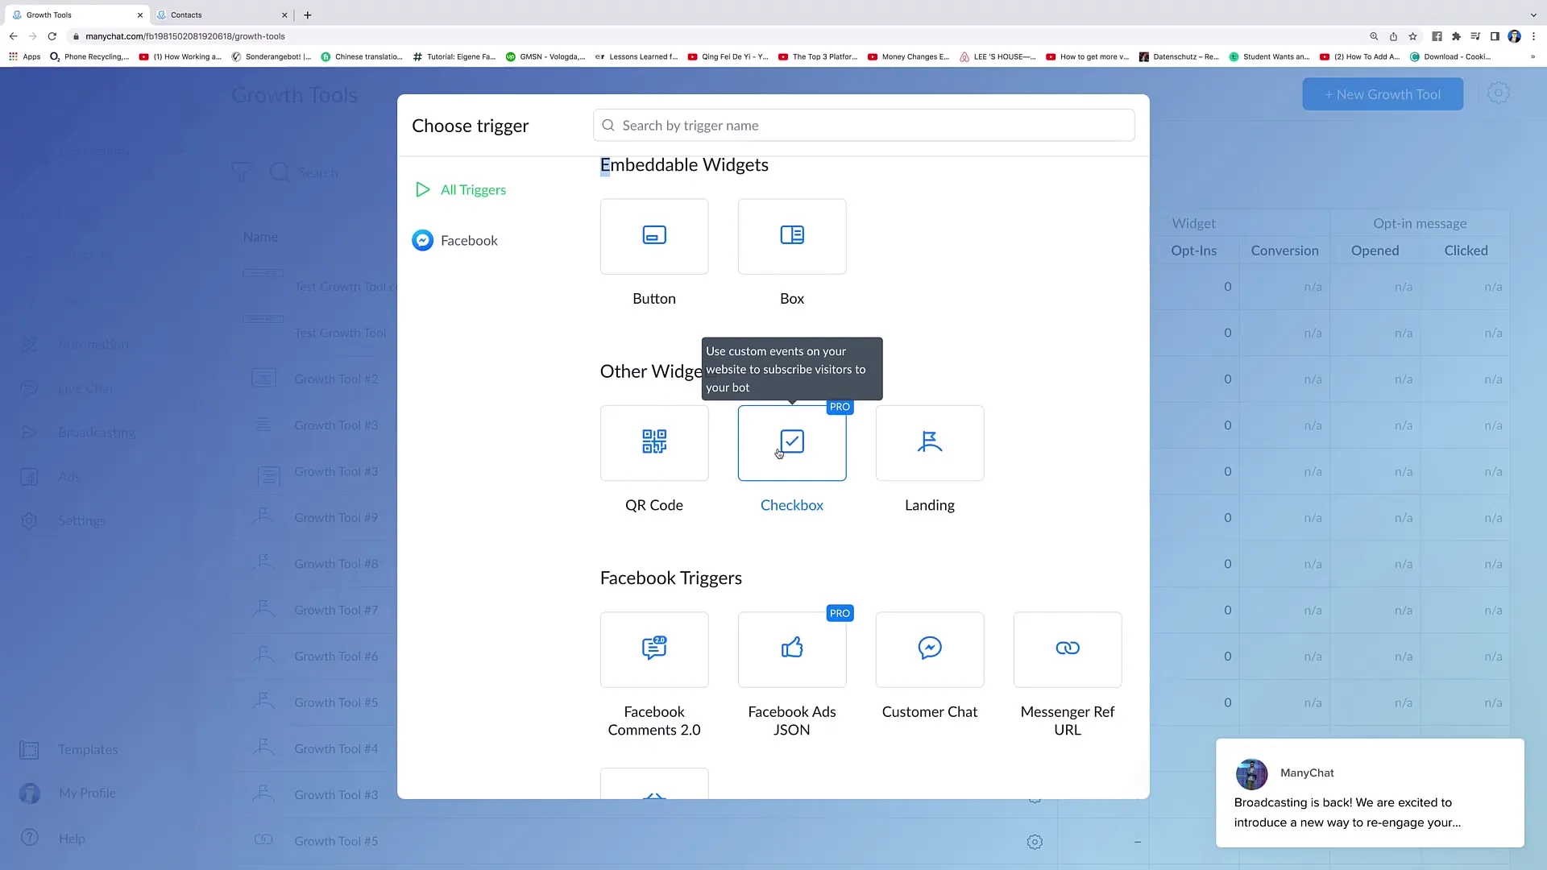
Task: Choose the Landing trigger
Action: pyautogui.click(x=930, y=443)
